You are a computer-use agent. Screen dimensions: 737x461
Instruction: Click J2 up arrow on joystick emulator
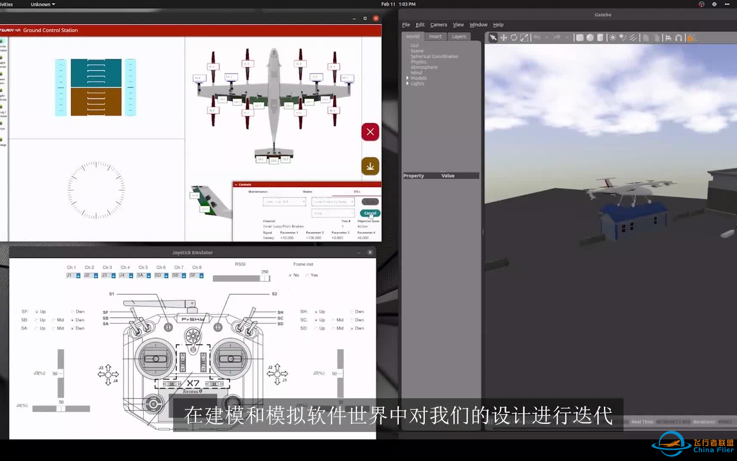tap(277, 367)
